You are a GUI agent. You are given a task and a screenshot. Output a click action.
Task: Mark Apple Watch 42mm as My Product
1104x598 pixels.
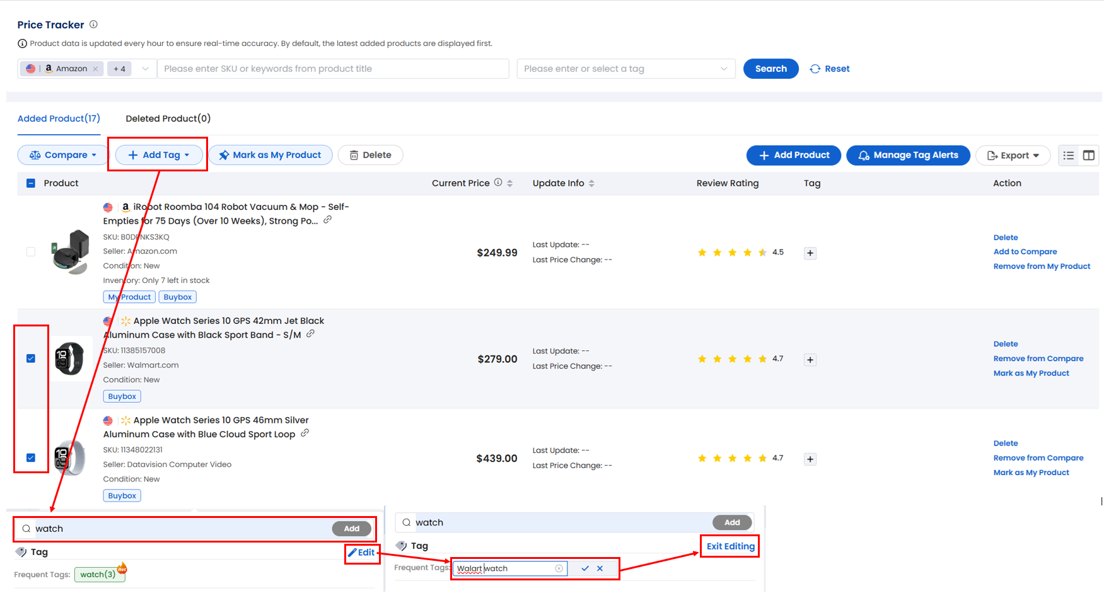[x=1031, y=373]
